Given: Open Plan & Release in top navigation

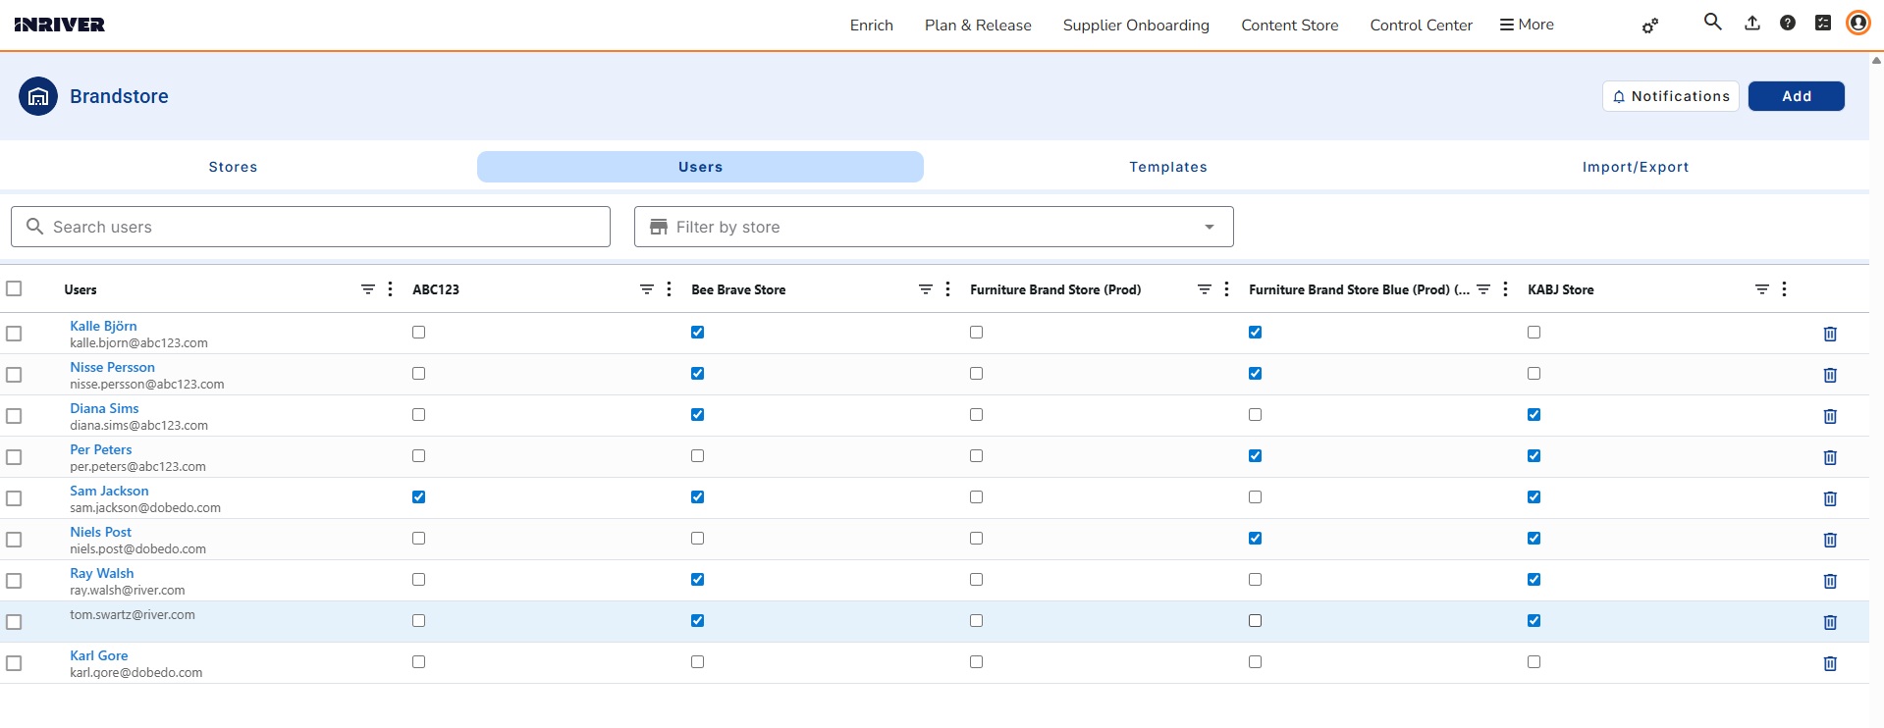Looking at the screenshot, I should [978, 25].
